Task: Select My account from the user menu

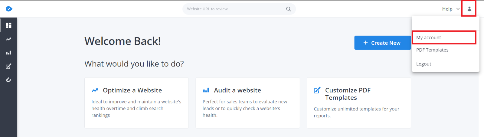Action: point(429,38)
